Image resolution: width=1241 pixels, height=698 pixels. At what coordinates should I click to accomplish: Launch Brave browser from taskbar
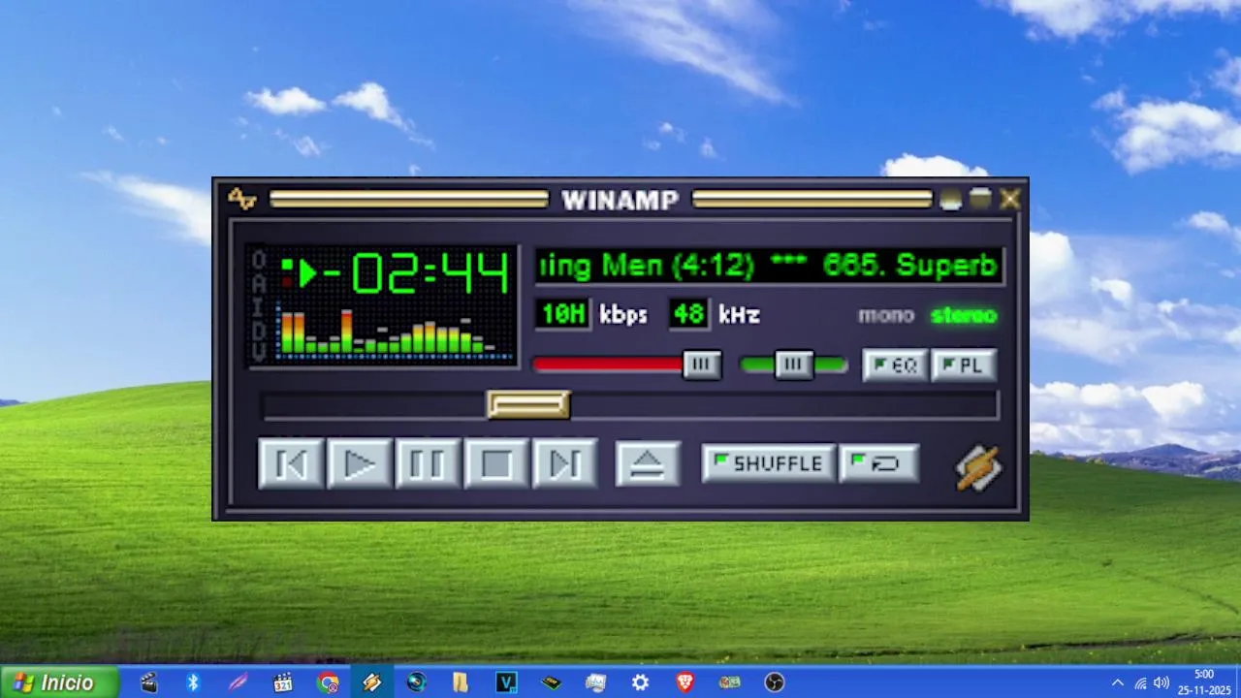click(684, 682)
